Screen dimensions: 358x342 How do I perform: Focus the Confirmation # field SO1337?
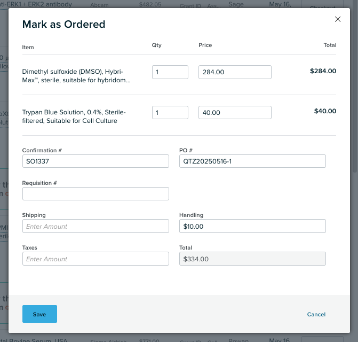96,161
